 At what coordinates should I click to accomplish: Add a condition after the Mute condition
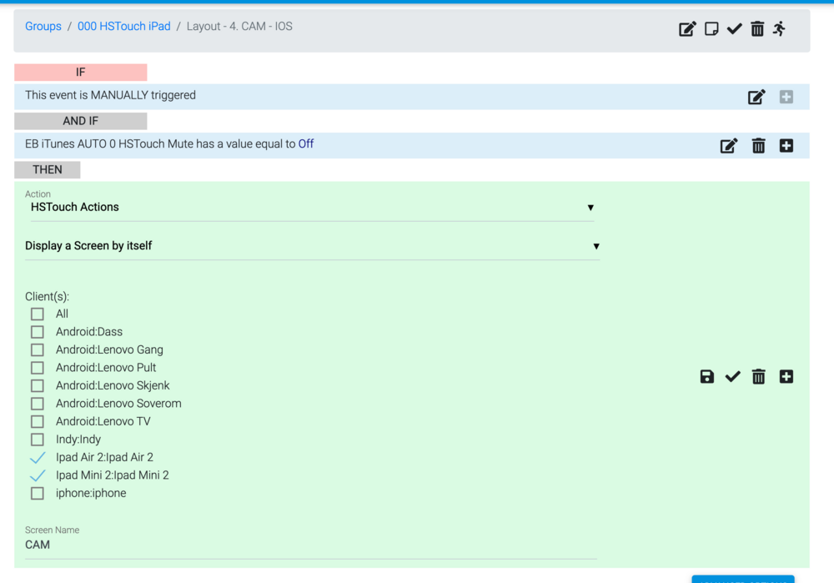pyautogui.click(x=786, y=146)
